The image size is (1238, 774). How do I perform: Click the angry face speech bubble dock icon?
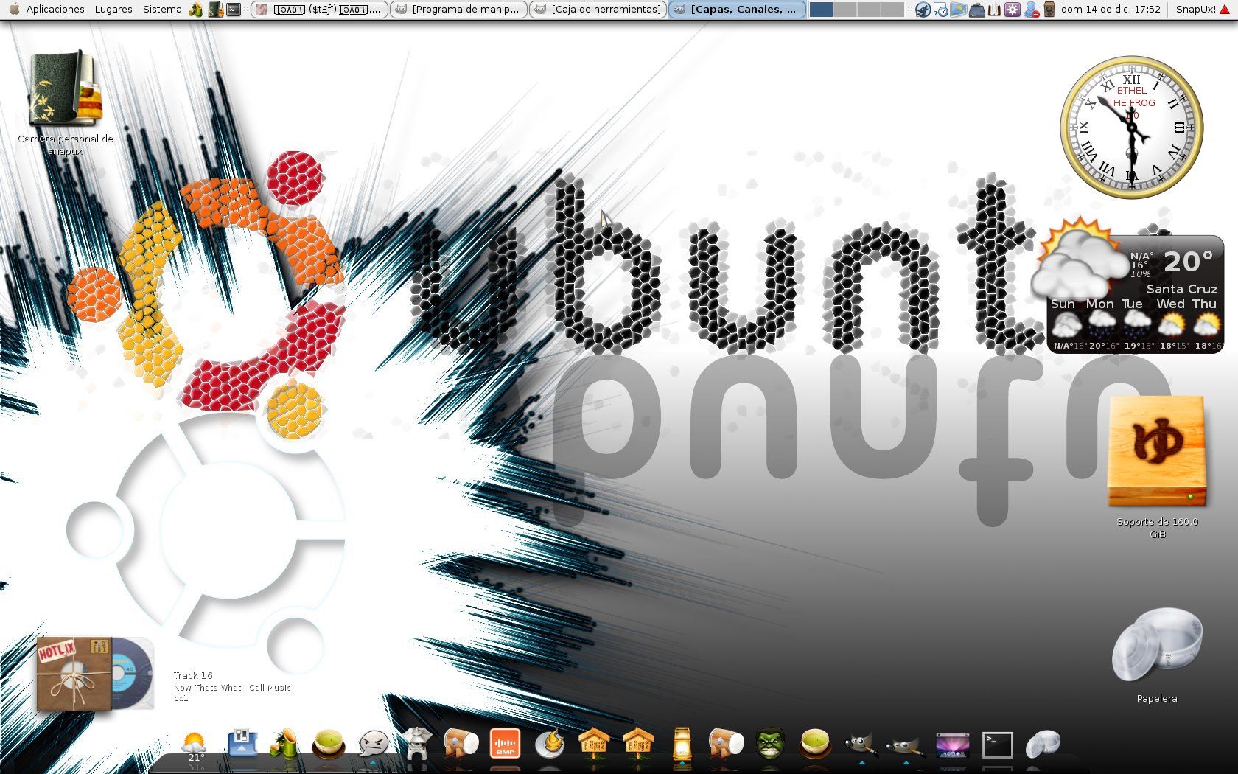tap(374, 743)
